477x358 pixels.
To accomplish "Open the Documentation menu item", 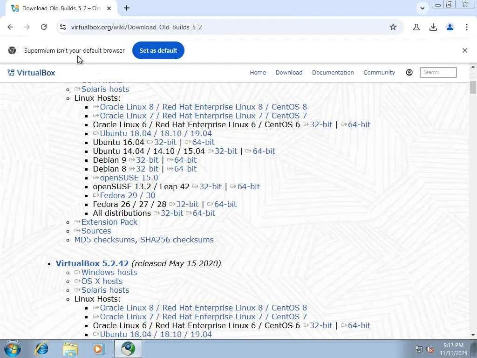I will tap(333, 72).
